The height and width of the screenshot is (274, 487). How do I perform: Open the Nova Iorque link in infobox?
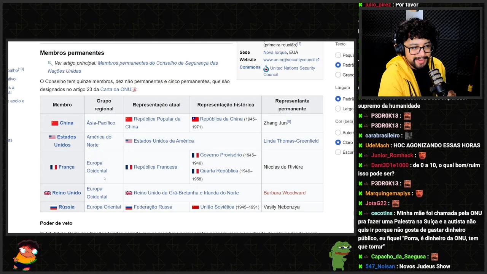pos(275,53)
